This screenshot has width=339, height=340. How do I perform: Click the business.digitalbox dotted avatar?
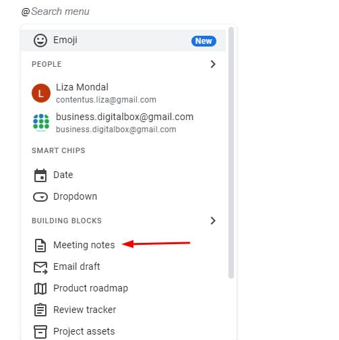pos(41,123)
